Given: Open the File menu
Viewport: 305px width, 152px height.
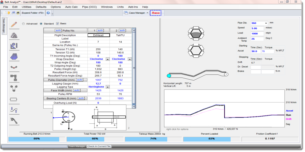Looking at the screenshot, I should [5, 7].
